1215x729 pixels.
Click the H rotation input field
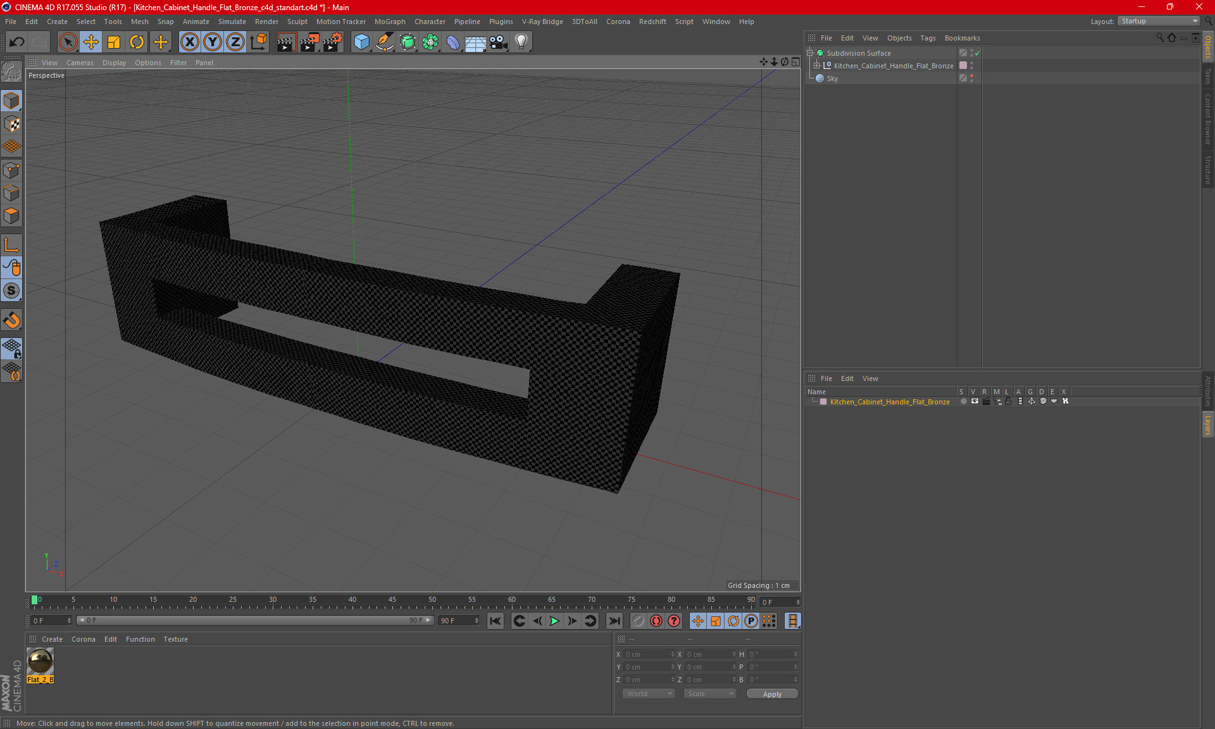[773, 654]
